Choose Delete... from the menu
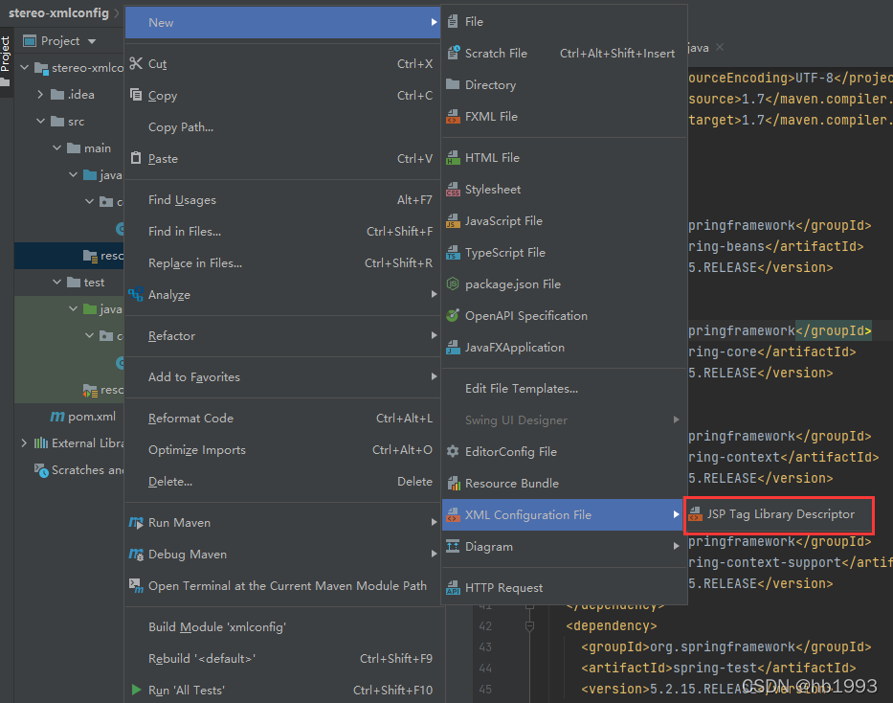Screen dimensions: 893x703 pyautogui.click(x=282, y=482)
